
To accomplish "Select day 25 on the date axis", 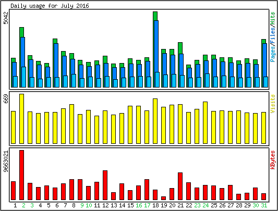I will (214, 205).
